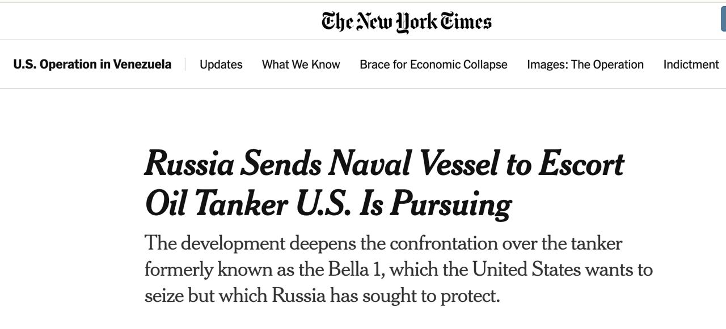The height and width of the screenshot is (329, 726).
Task: Open the U.S. Operation in Venezuela section
Action: [92, 65]
